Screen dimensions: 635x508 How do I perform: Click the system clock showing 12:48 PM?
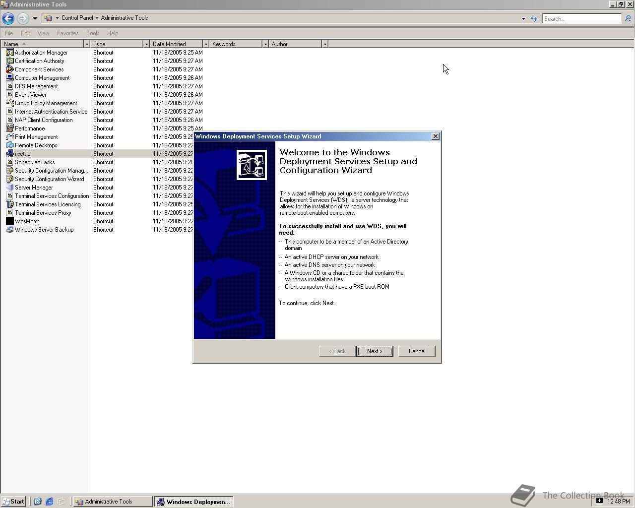pyautogui.click(x=618, y=502)
